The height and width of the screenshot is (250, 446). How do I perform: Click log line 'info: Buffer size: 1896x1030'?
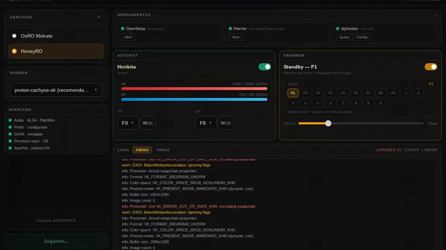point(146,242)
